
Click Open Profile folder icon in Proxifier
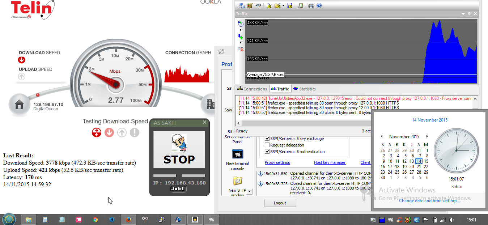coord(277,5)
